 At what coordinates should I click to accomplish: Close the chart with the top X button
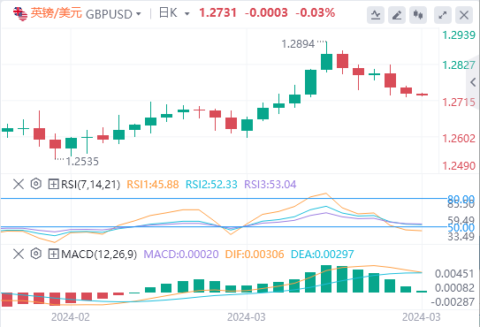tap(464, 15)
